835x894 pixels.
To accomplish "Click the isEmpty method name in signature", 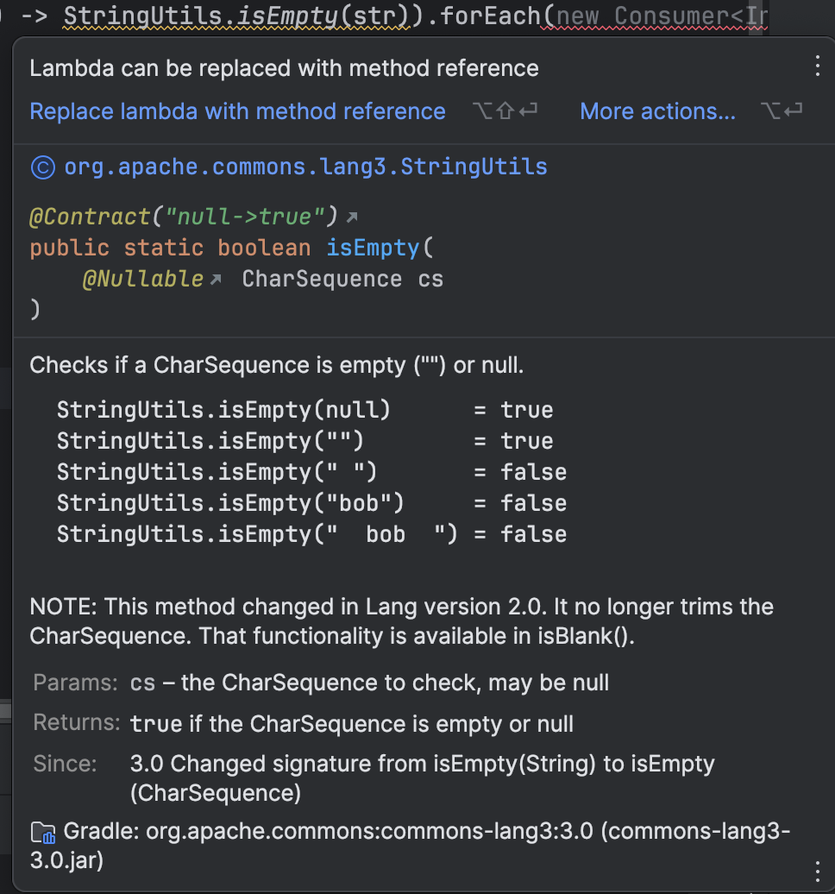I will click(x=372, y=249).
